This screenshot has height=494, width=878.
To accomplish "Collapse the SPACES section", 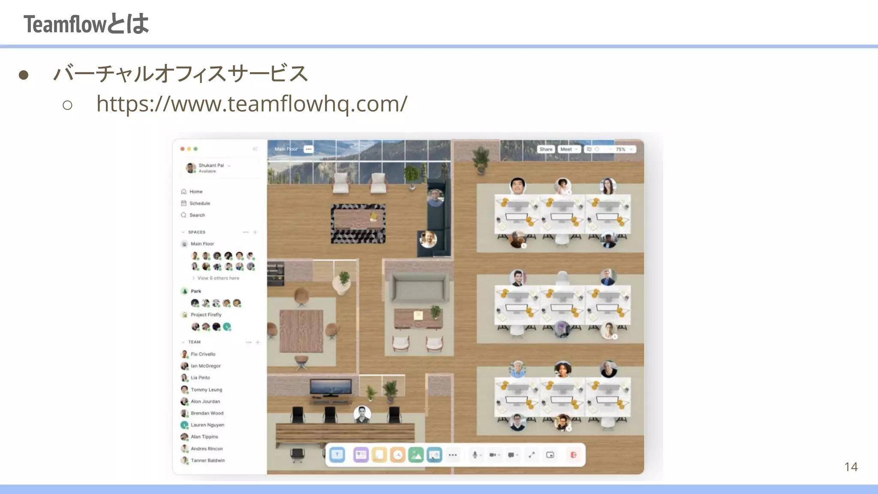I will pyautogui.click(x=183, y=232).
